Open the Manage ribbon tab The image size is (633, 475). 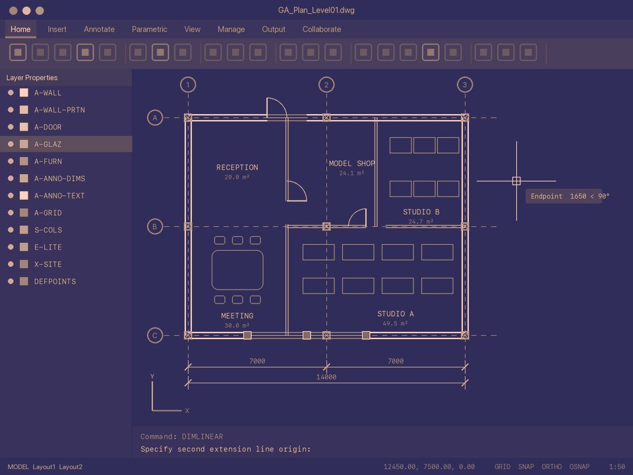point(231,29)
